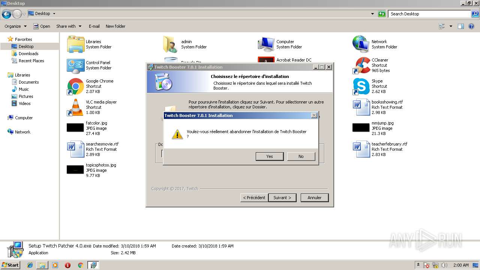This screenshot has width=480, height=270.
Task: Open the Share with dropdown
Action: [69, 26]
